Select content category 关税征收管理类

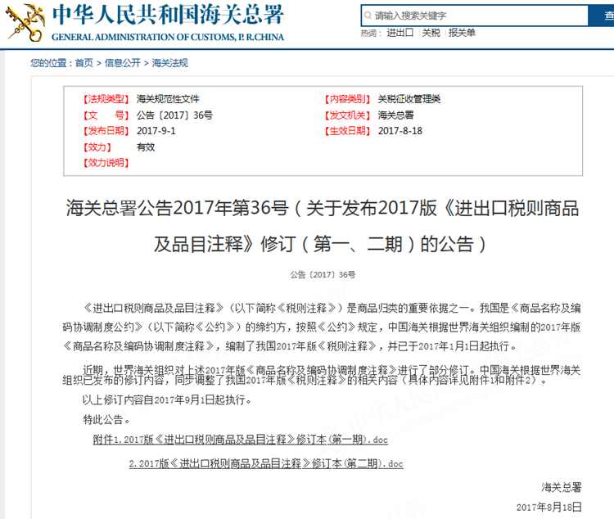tap(409, 99)
